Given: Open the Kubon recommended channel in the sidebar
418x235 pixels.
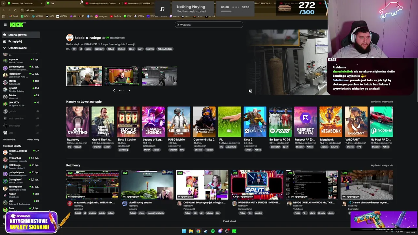Looking at the screenshot, I should point(20,195).
